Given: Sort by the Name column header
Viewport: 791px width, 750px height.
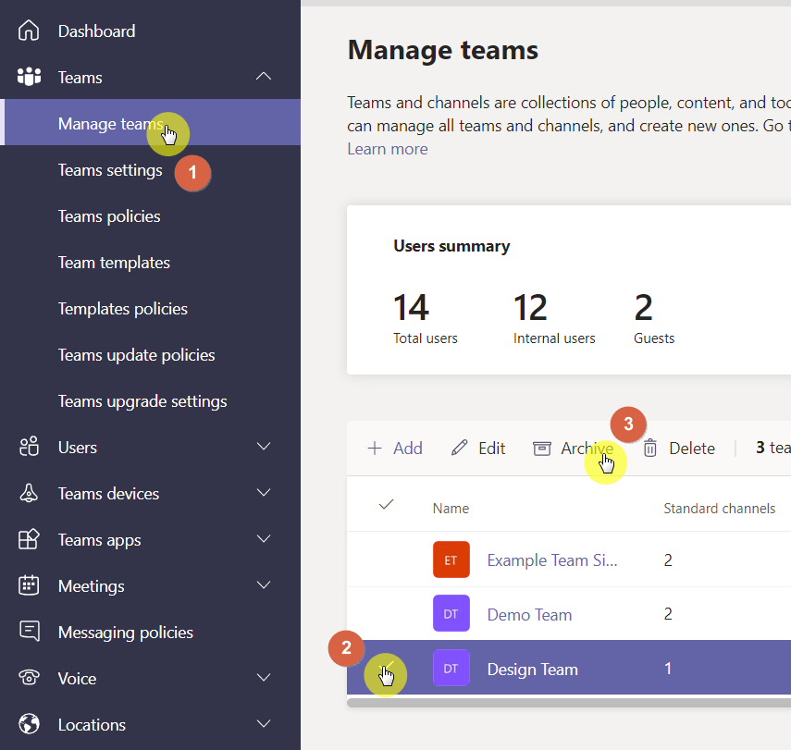Looking at the screenshot, I should [451, 508].
